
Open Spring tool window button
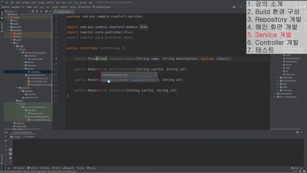click(x=91, y=168)
